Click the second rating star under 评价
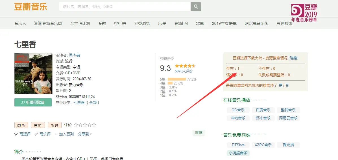338x160 pixels. [x=80, y=125]
